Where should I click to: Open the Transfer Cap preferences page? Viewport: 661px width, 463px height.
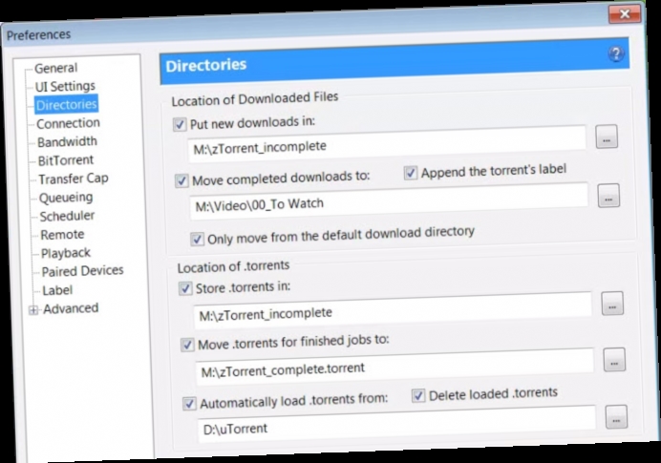click(x=74, y=179)
